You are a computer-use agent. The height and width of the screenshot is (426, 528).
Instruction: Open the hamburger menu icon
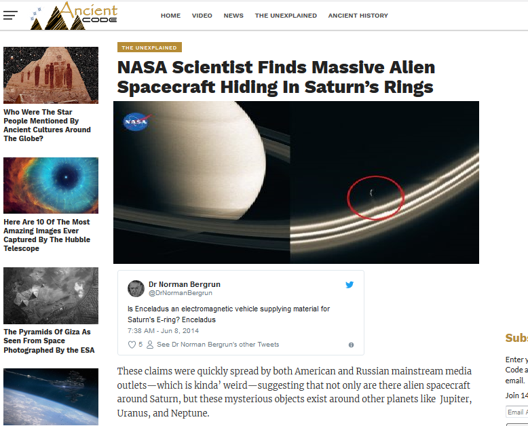pyautogui.click(x=10, y=16)
